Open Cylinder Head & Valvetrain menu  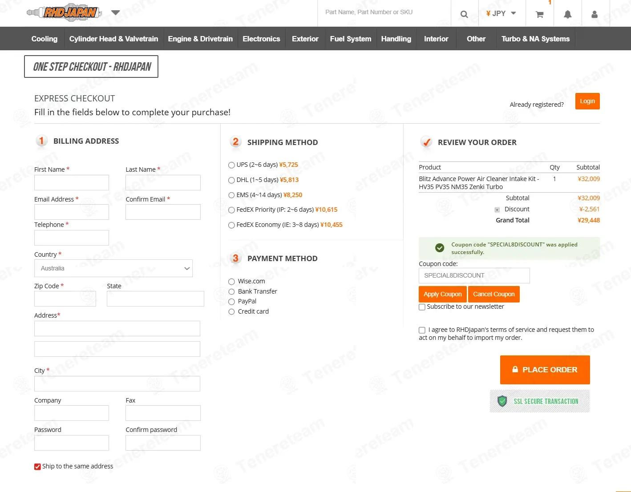[x=113, y=39]
